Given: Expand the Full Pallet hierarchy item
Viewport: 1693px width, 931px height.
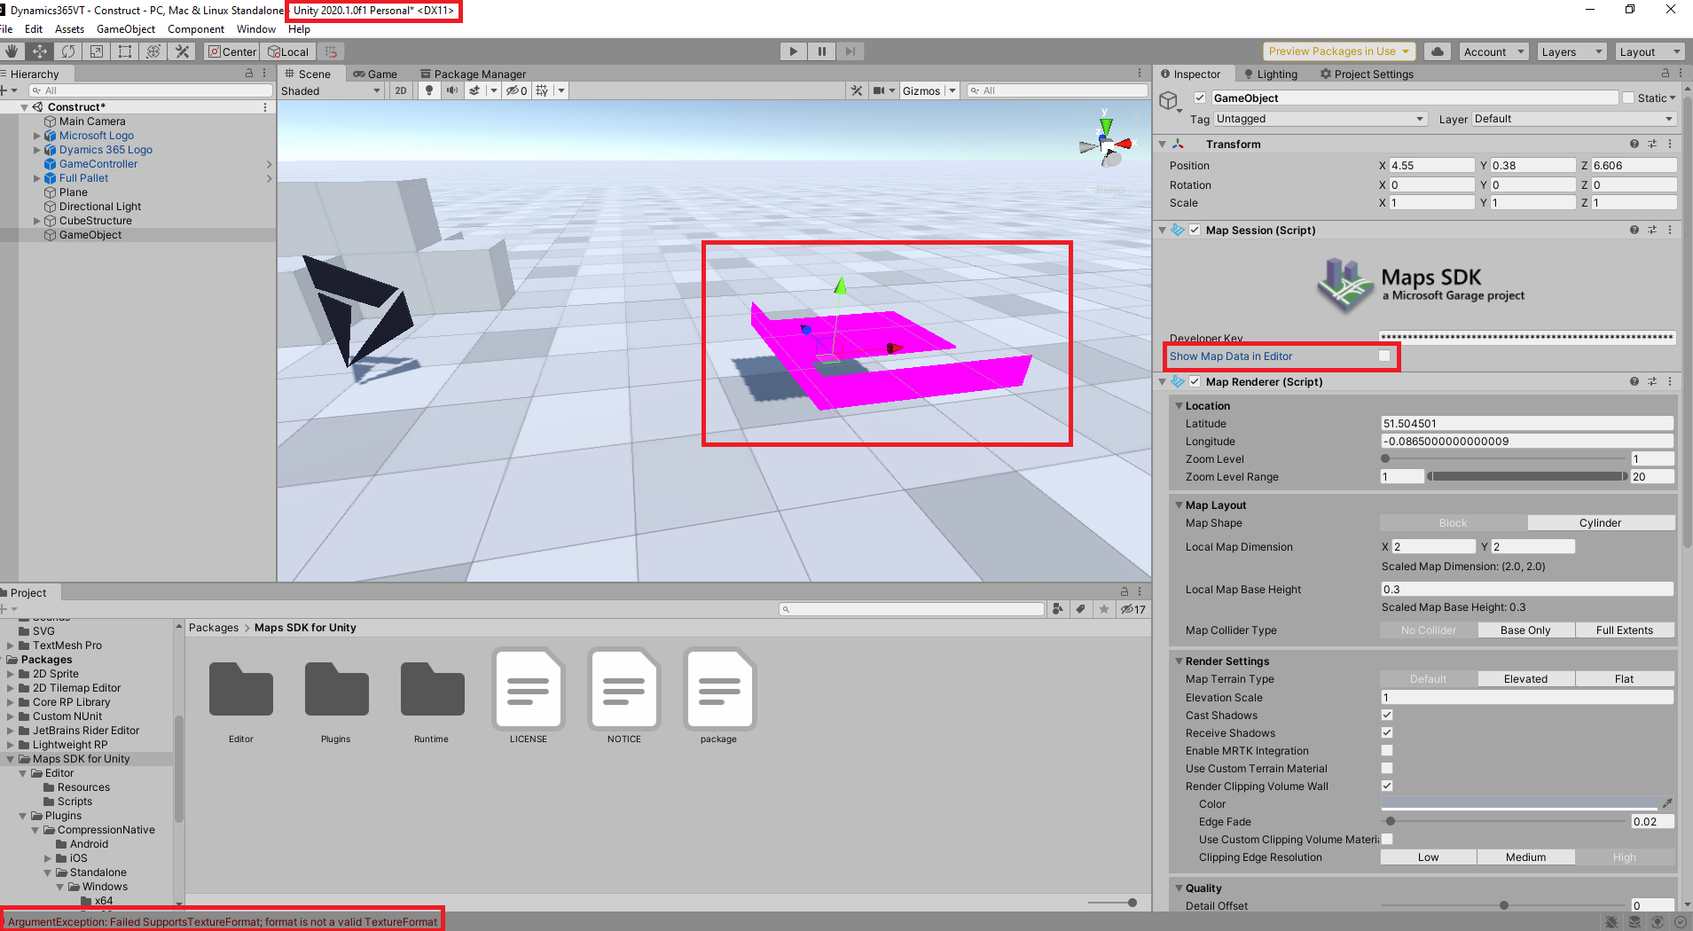Looking at the screenshot, I should [x=35, y=177].
